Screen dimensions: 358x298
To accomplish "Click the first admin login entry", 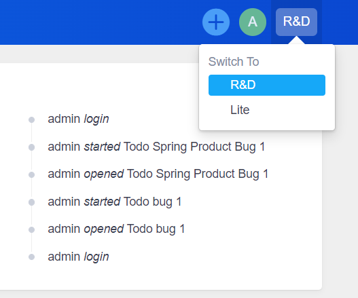I will [x=78, y=119].
